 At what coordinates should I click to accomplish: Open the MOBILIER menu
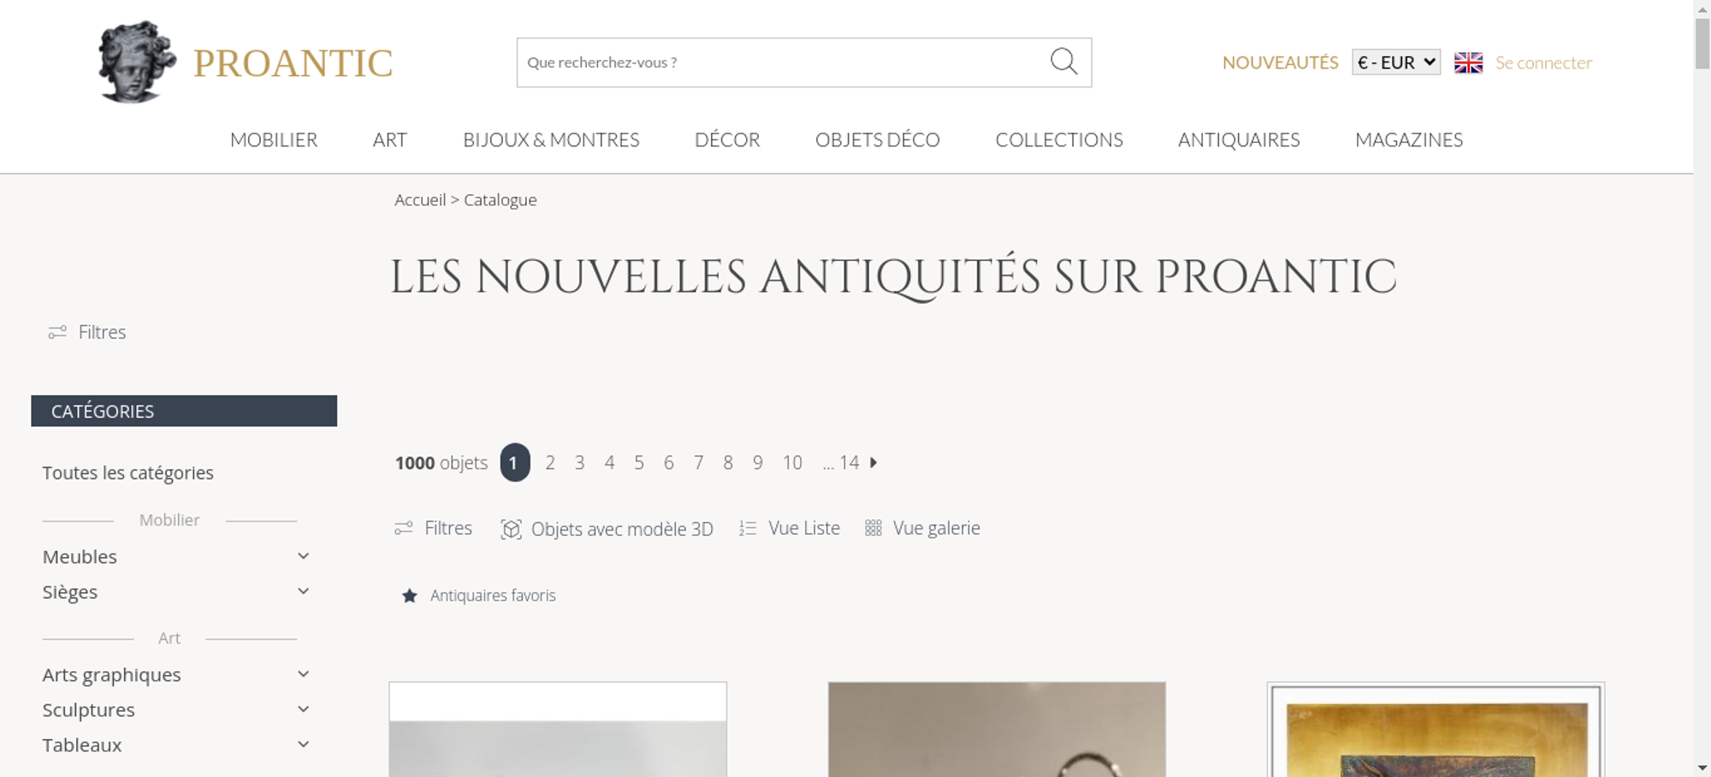[274, 139]
